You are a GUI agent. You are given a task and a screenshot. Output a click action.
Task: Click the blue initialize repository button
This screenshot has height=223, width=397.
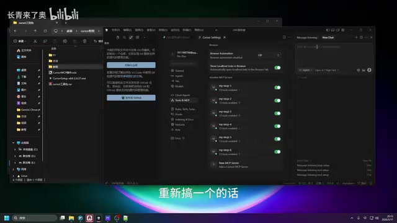[x=131, y=65]
